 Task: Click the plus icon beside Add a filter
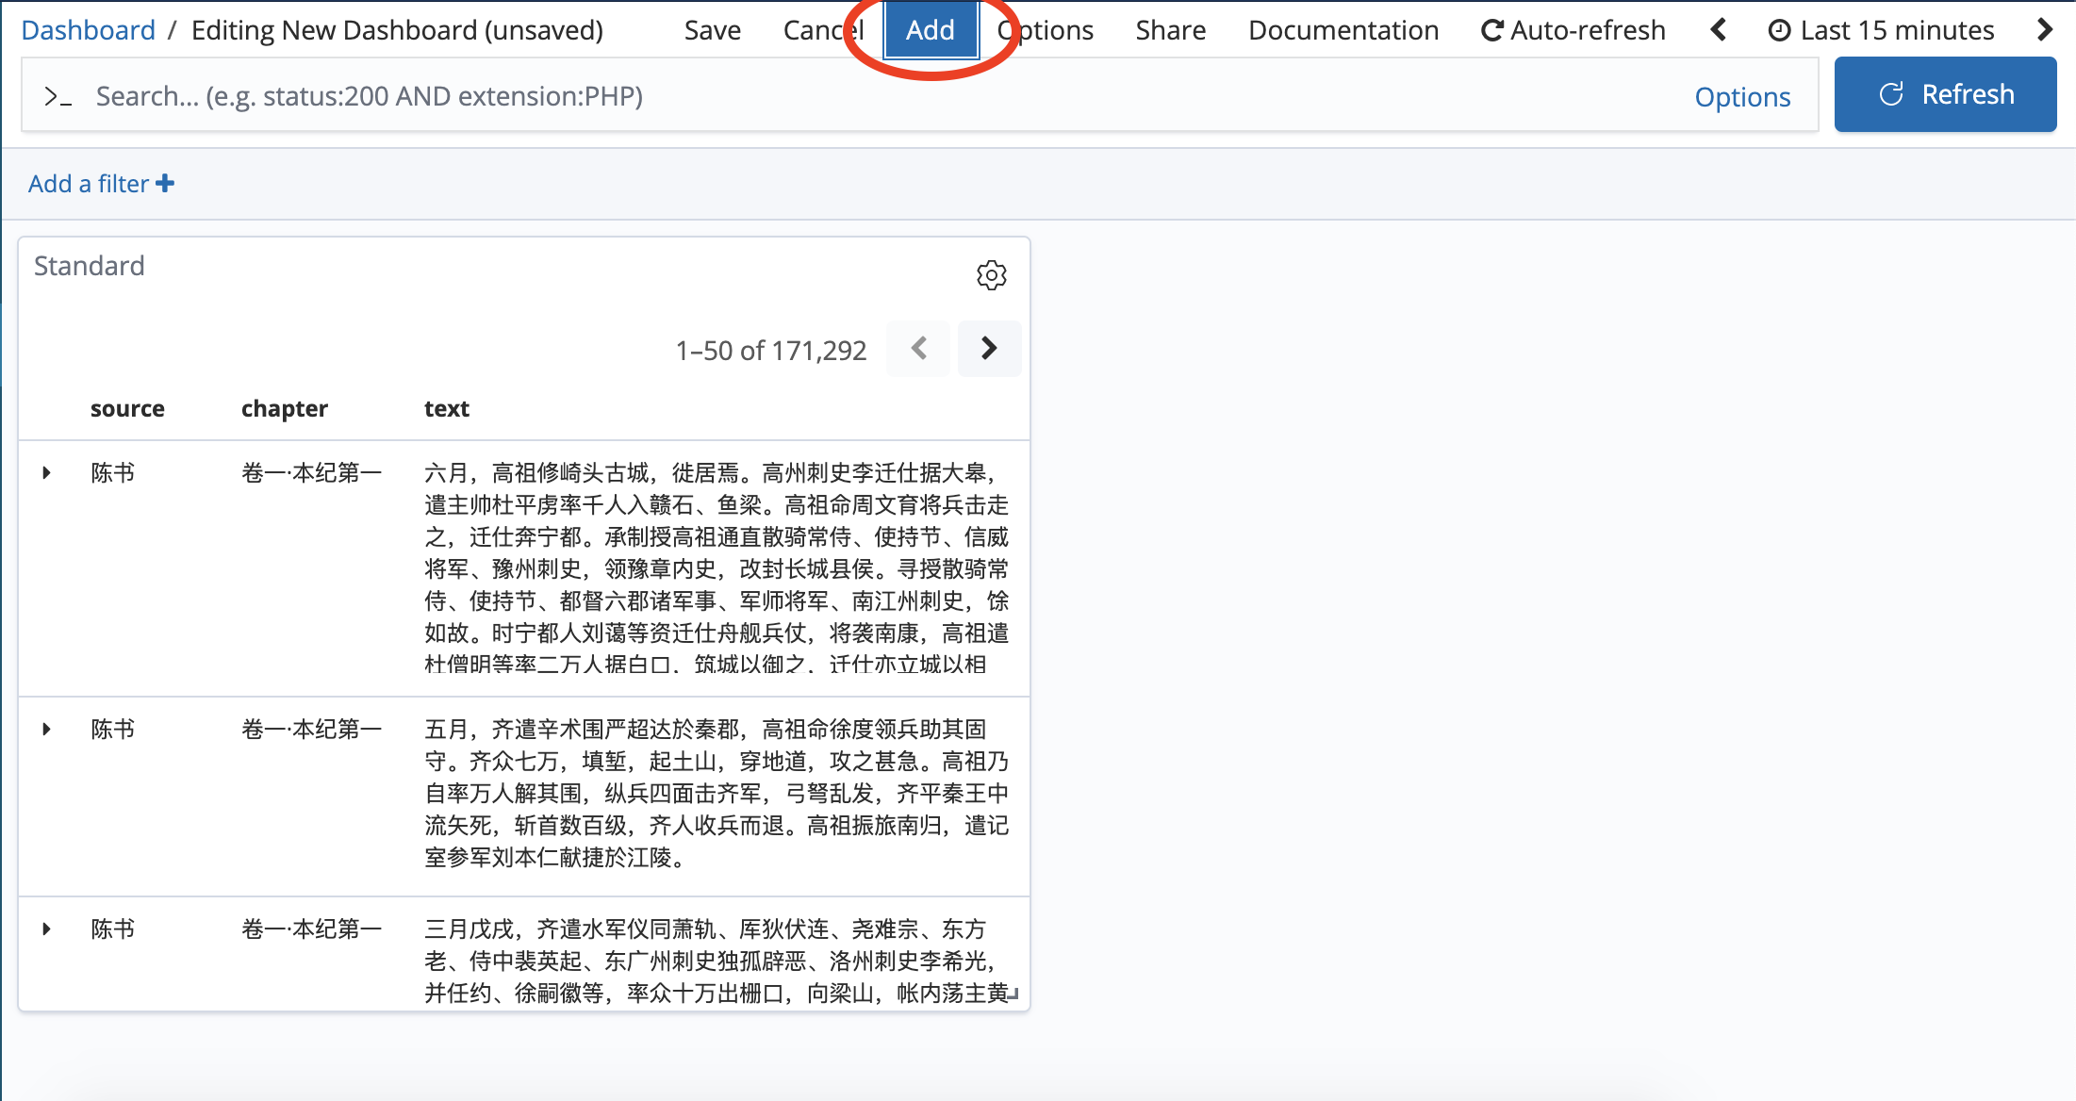166,183
